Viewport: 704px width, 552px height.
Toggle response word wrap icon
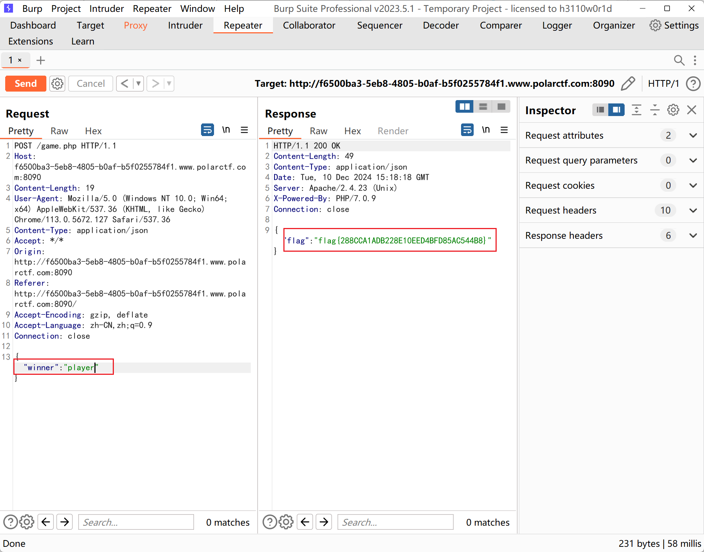[467, 130]
